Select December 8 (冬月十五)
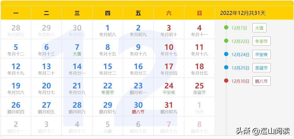 coord(108,49)
